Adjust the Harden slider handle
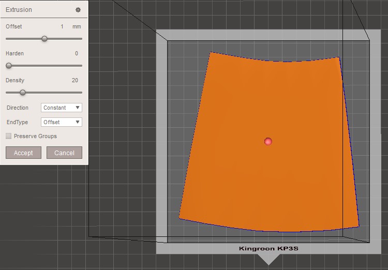 click(9, 66)
